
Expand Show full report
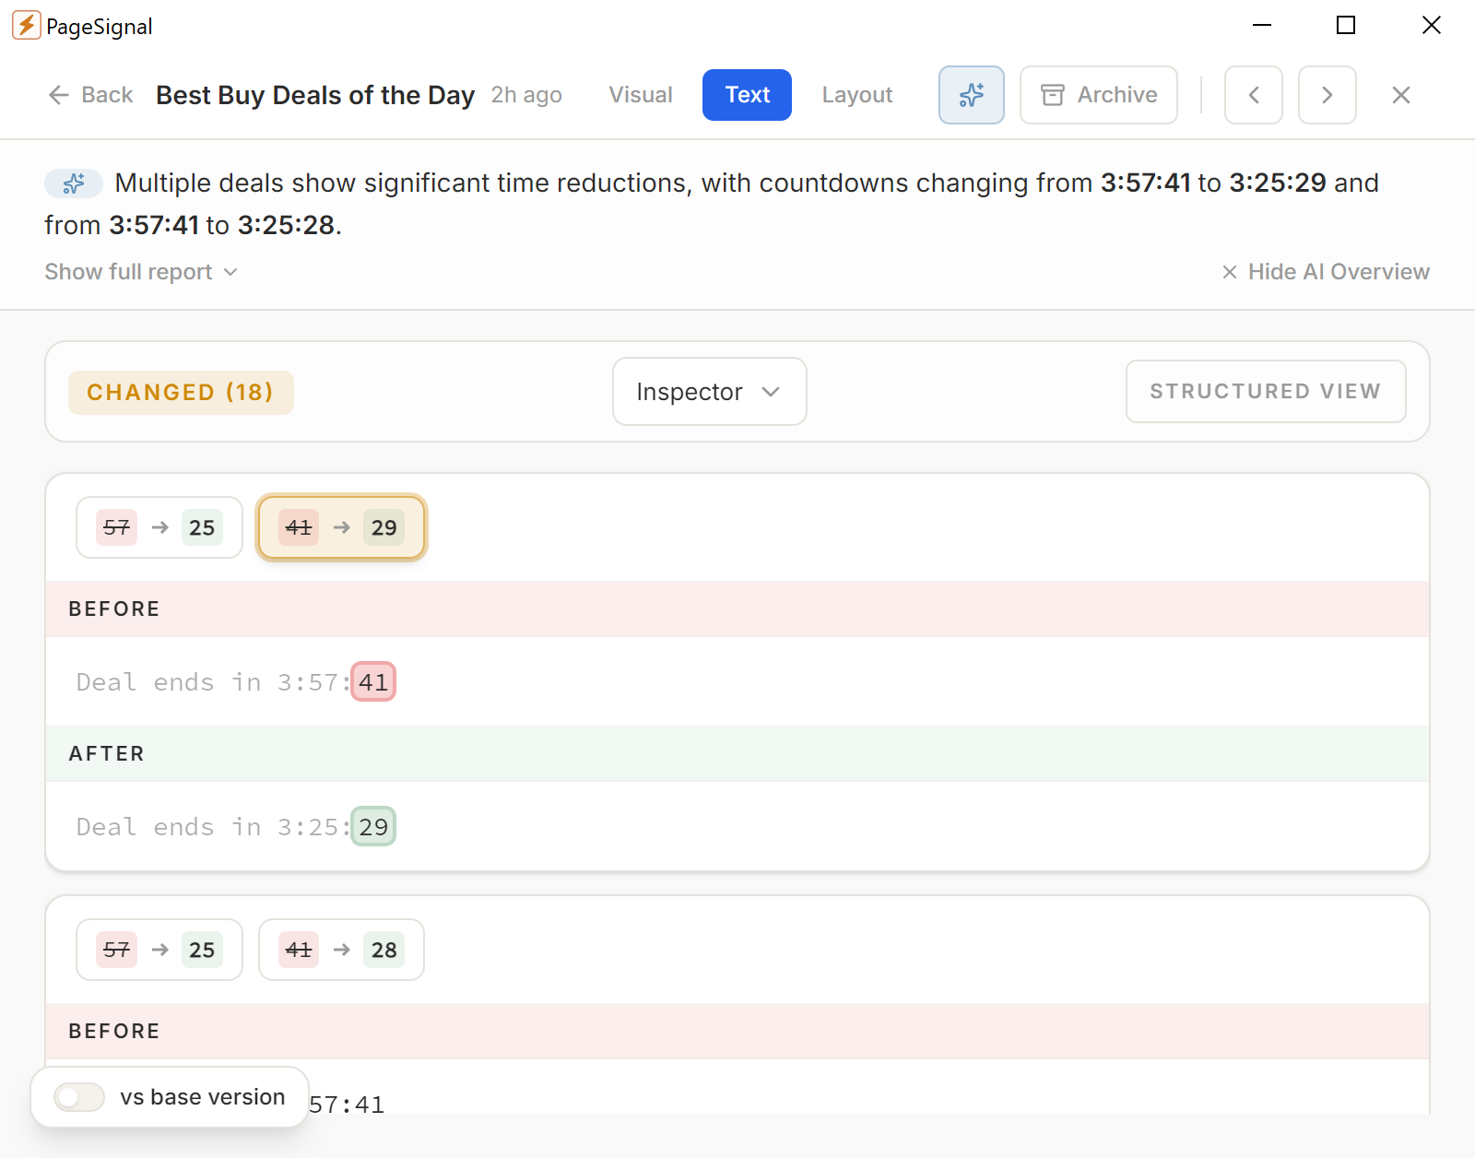coord(141,272)
